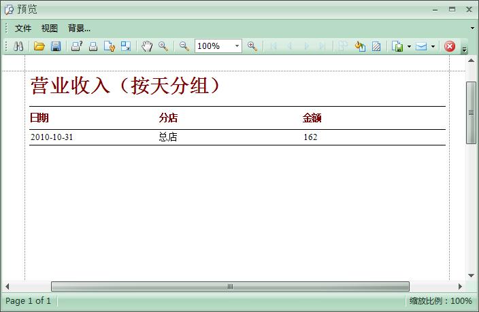This screenshot has width=479, height=312.
Task: Click the Multiple Pages view icon
Action: tap(343, 46)
